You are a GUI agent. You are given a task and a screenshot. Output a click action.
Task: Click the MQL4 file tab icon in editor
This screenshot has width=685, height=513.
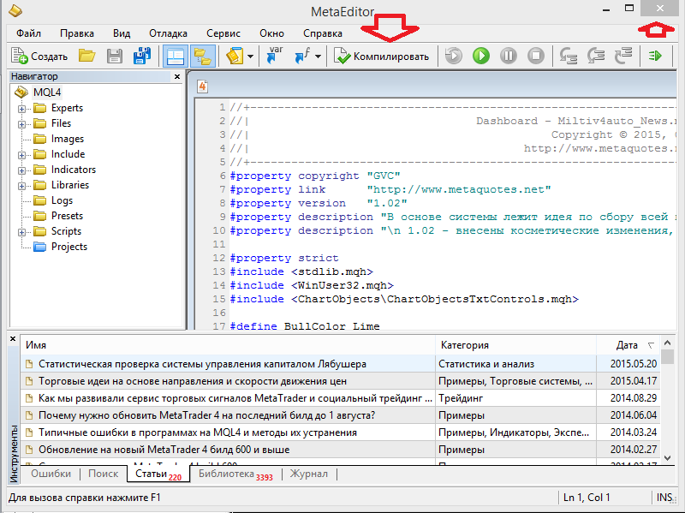(x=202, y=86)
